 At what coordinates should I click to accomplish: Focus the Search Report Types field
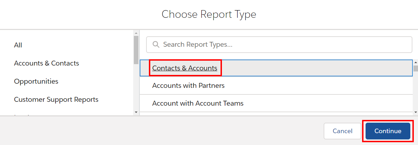279,44
